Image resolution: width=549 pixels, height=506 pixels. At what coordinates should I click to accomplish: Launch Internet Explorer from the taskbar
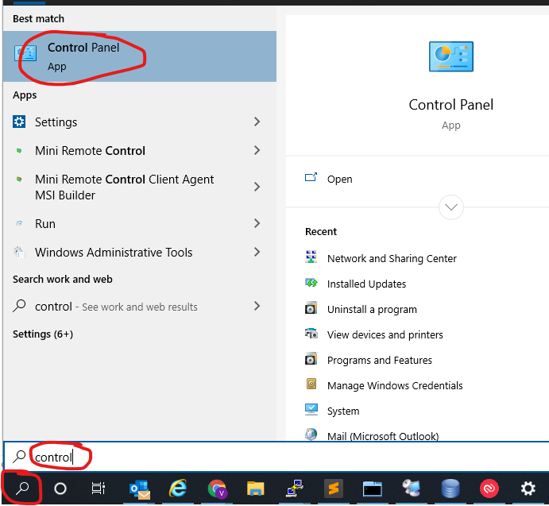pos(178,489)
